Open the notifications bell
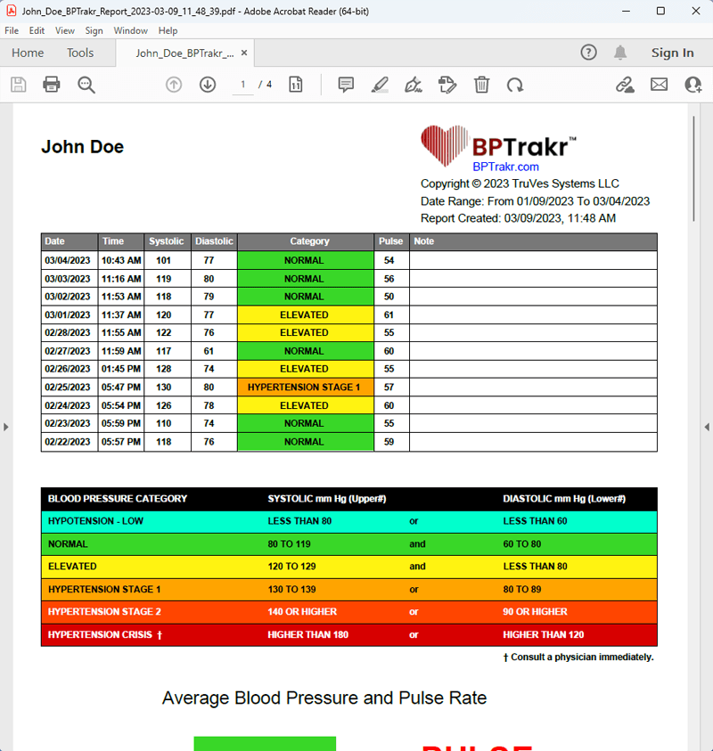The image size is (713, 751). pyautogui.click(x=620, y=53)
